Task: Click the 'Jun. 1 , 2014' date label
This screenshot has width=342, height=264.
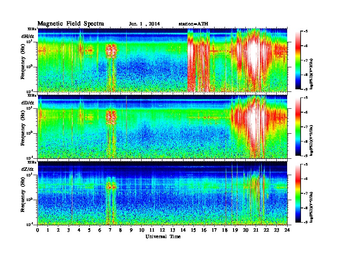Action: pyautogui.click(x=144, y=24)
